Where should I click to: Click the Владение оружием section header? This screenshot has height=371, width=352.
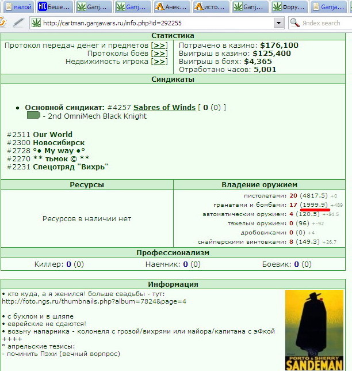coord(259,184)
